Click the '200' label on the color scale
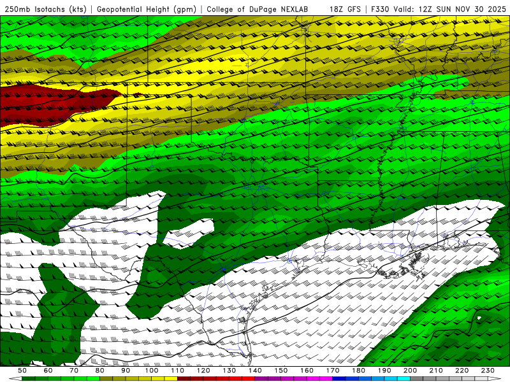Image resolution: width=510 pixels, height=382 pixels. [x=411, y=371]
